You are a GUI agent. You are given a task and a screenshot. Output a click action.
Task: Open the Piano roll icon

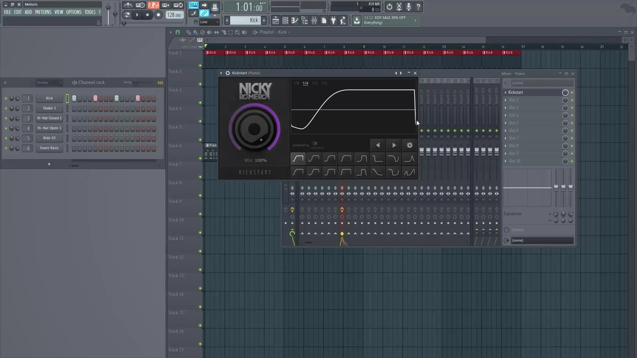pos(295,21)
